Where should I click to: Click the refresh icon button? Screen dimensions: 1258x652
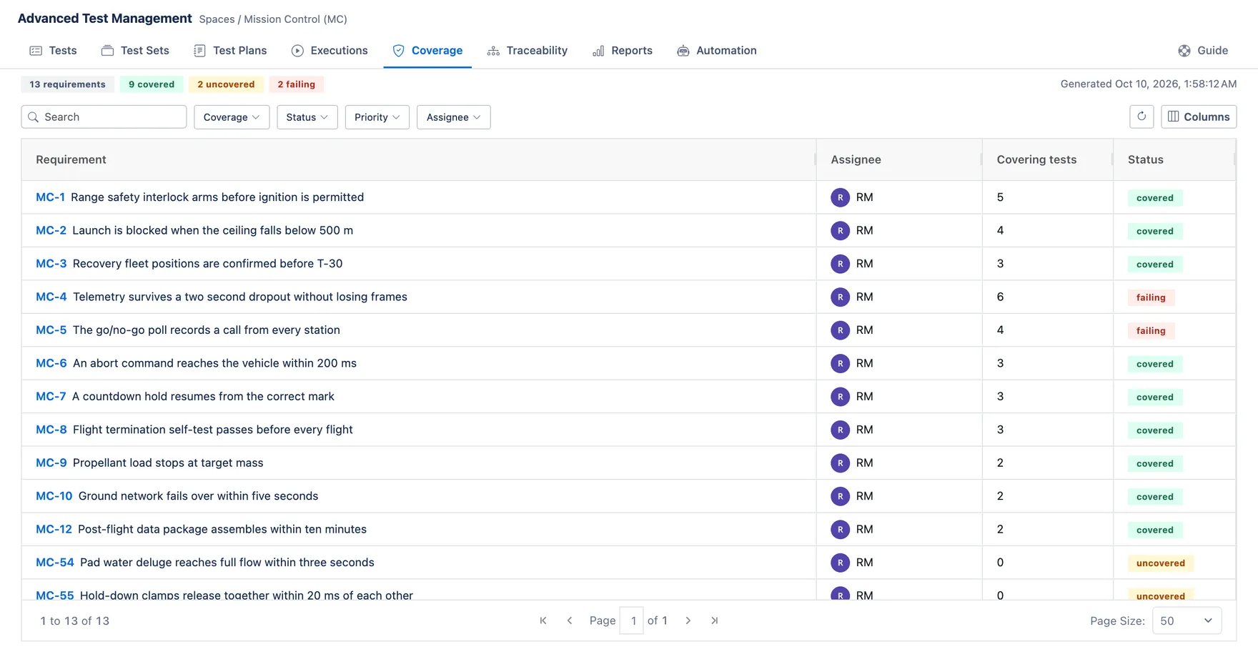point(1141,117)
